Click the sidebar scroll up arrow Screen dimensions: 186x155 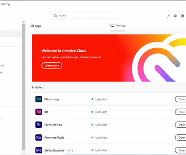[x=24, y=22]
